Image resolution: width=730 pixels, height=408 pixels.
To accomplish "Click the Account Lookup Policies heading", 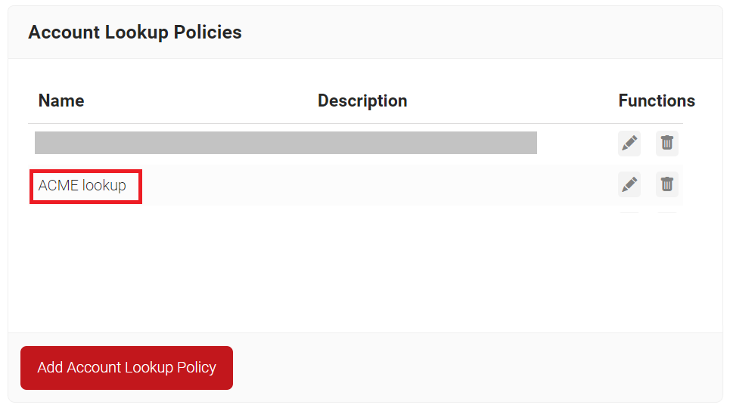I will pos(135,32).
